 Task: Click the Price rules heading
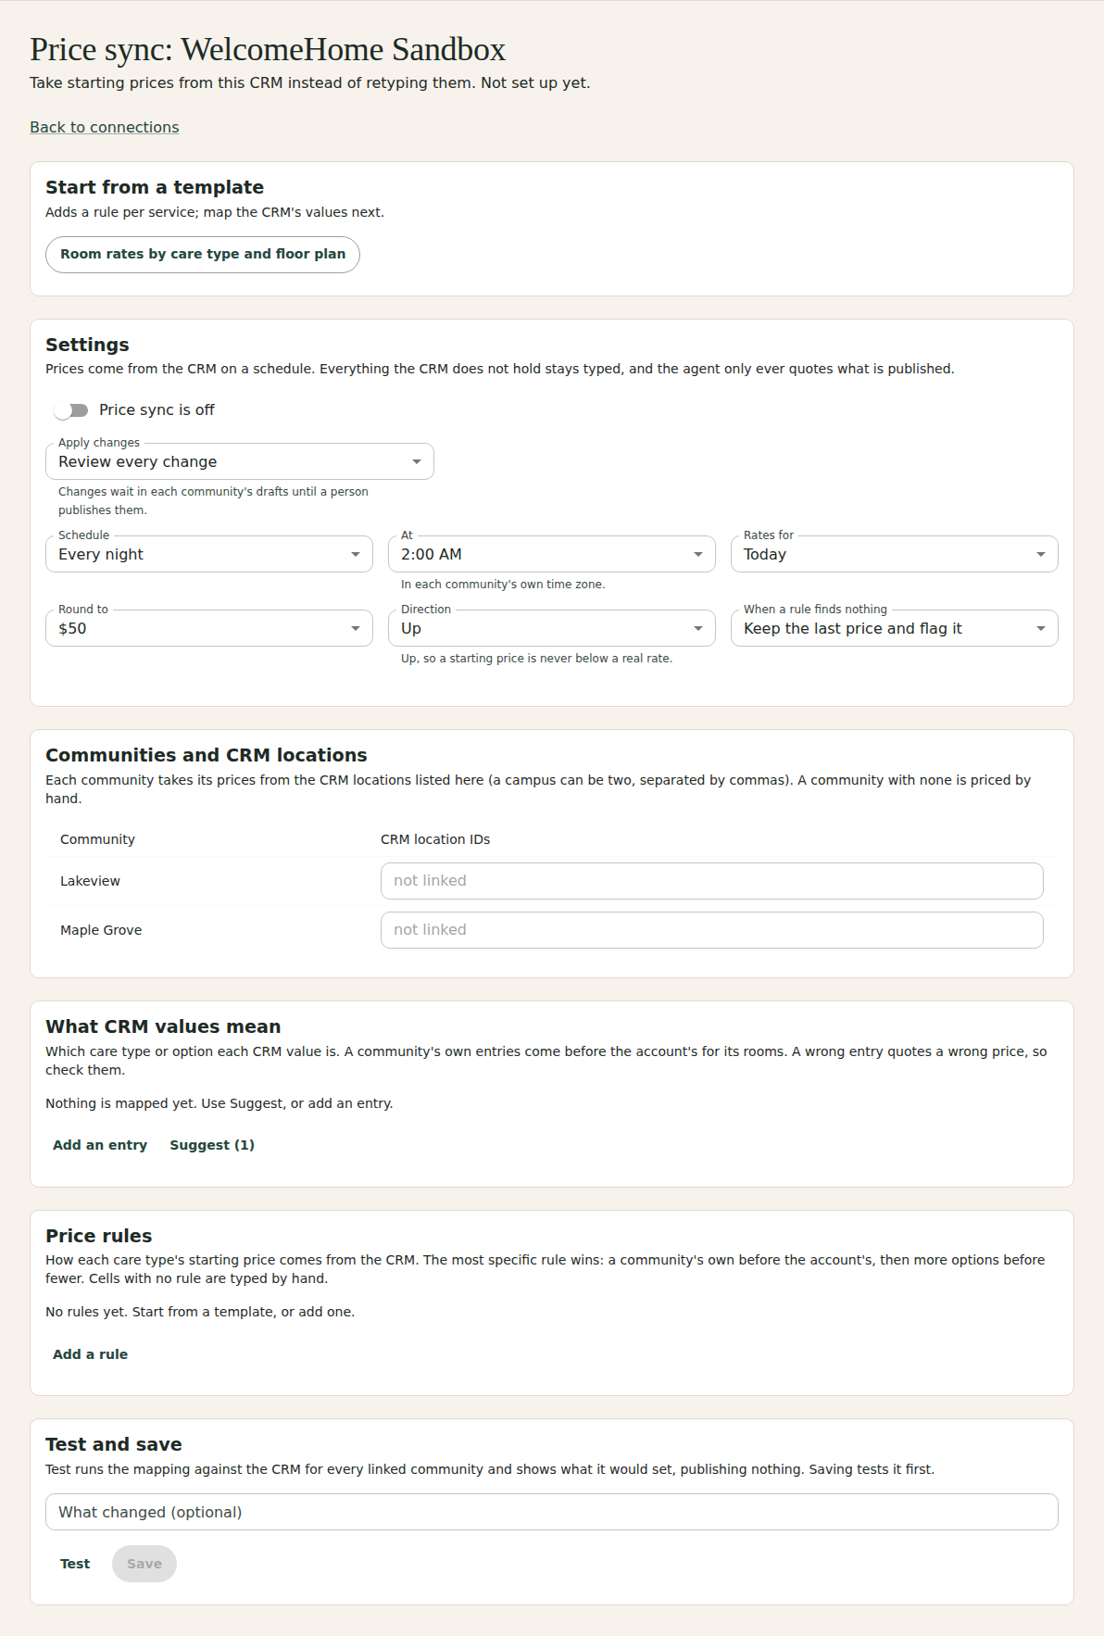coord(98,1236)
